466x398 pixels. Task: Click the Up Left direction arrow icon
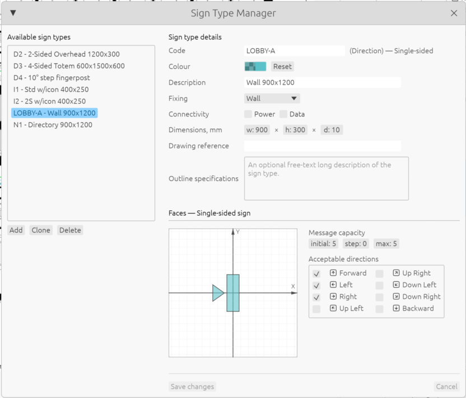coord(333,308)
